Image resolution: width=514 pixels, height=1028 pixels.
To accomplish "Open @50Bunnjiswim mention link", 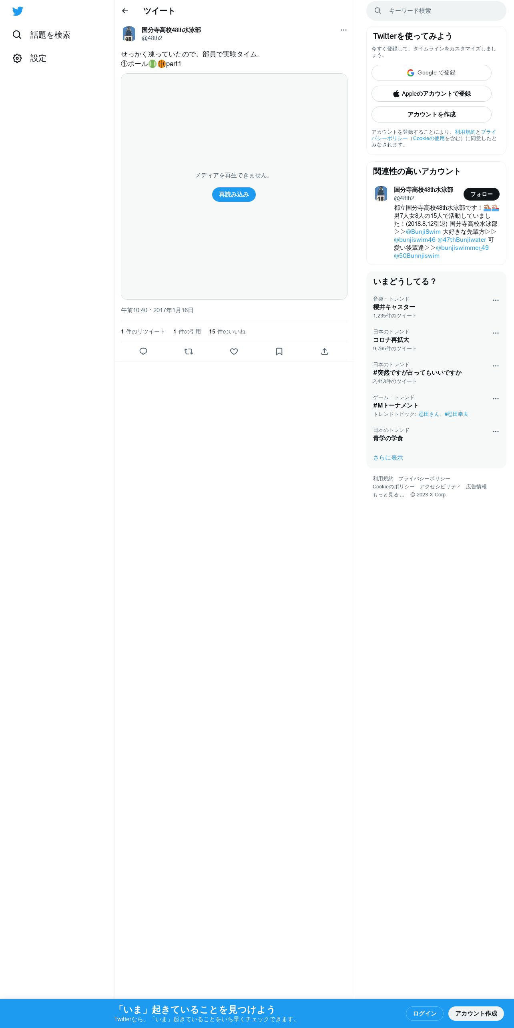I will click(417, 256).
